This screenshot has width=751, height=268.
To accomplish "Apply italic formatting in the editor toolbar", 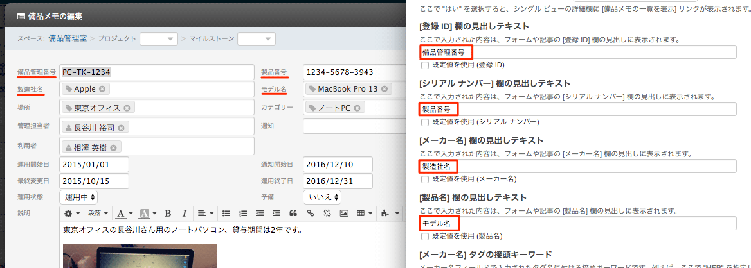I will click(185, 213).
